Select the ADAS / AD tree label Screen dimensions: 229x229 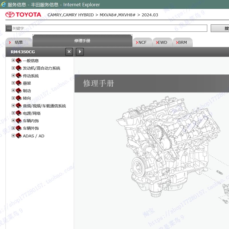[x=33, y=136]
